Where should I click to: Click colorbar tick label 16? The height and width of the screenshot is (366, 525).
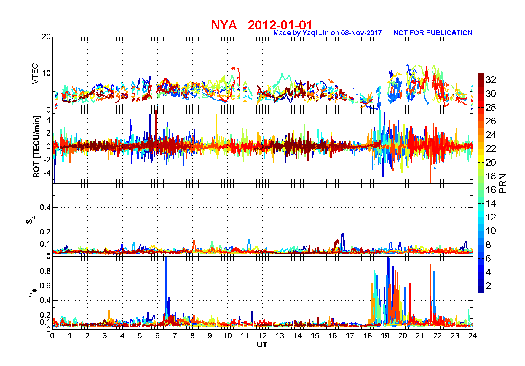(x=491, y=190)
